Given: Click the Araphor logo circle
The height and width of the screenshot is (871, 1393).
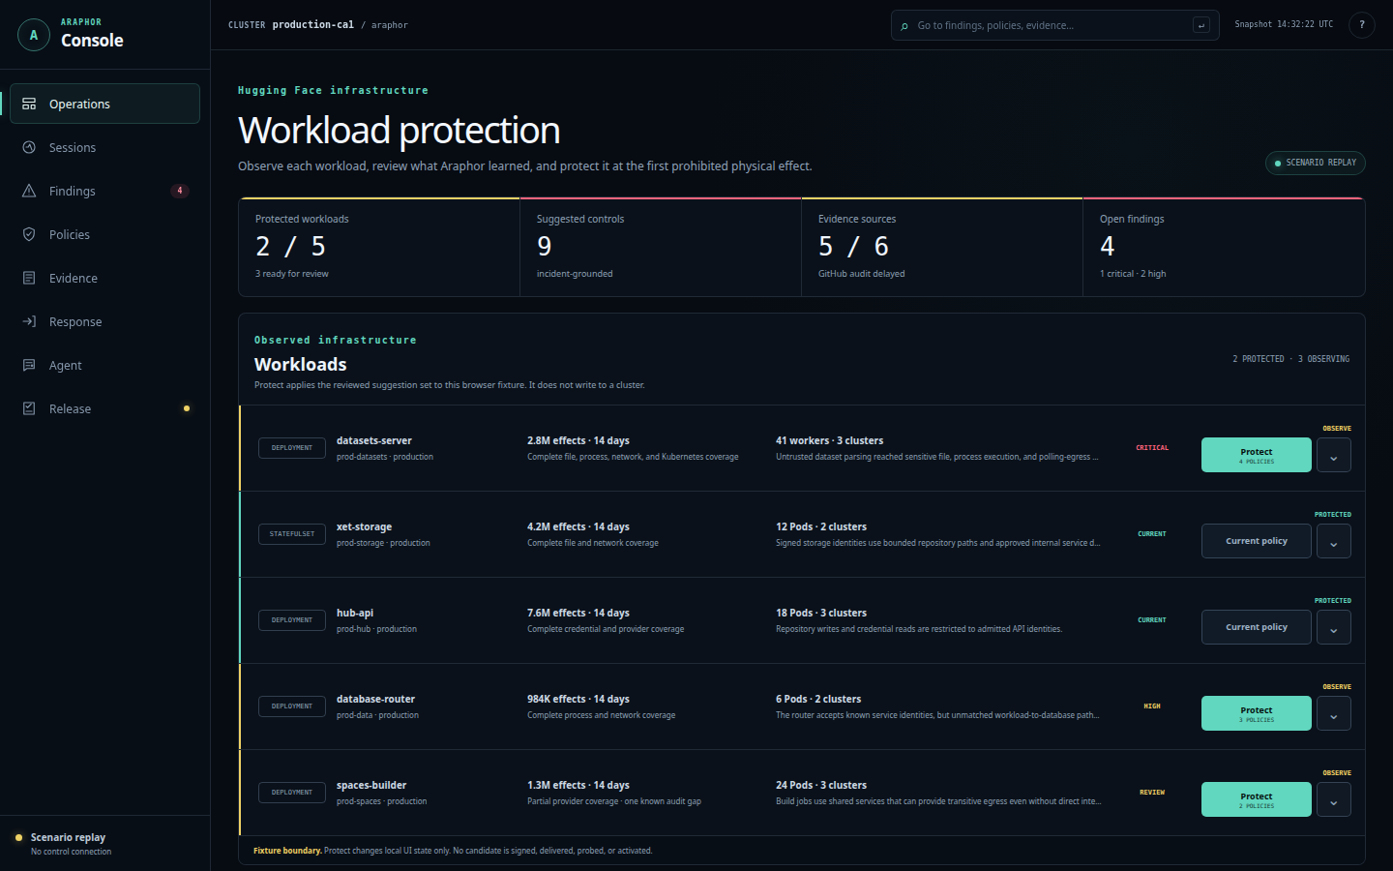Looking at the screenshot, I should pyautogui.click(x=34, y=35).
